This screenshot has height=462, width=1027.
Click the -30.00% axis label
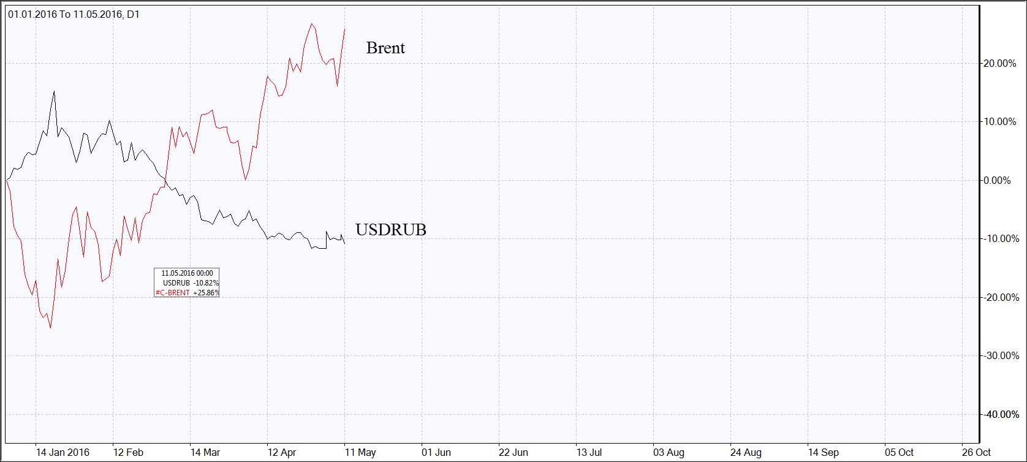(x=1002, y=356)
